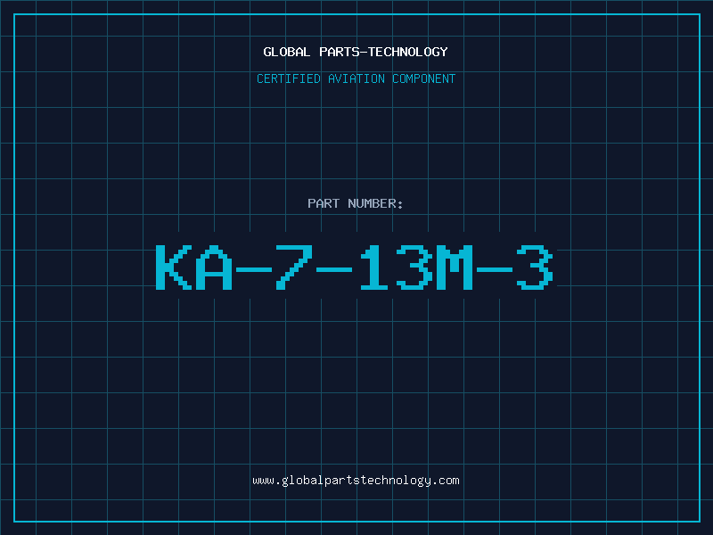Click the digit 7 in the part number
The height and width of the screenshot is (535, 713).
tap(294, 267)
